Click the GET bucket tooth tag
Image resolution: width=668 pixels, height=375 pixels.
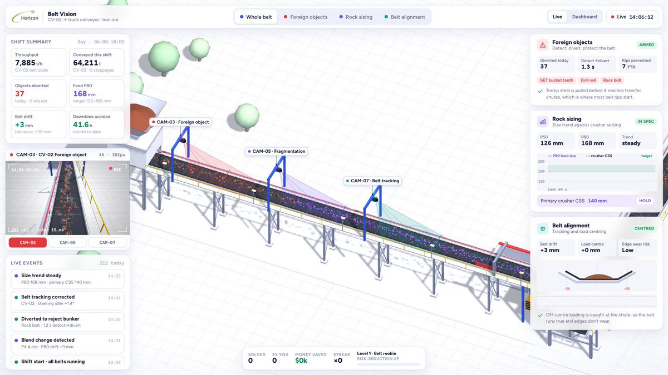[556, 80]
